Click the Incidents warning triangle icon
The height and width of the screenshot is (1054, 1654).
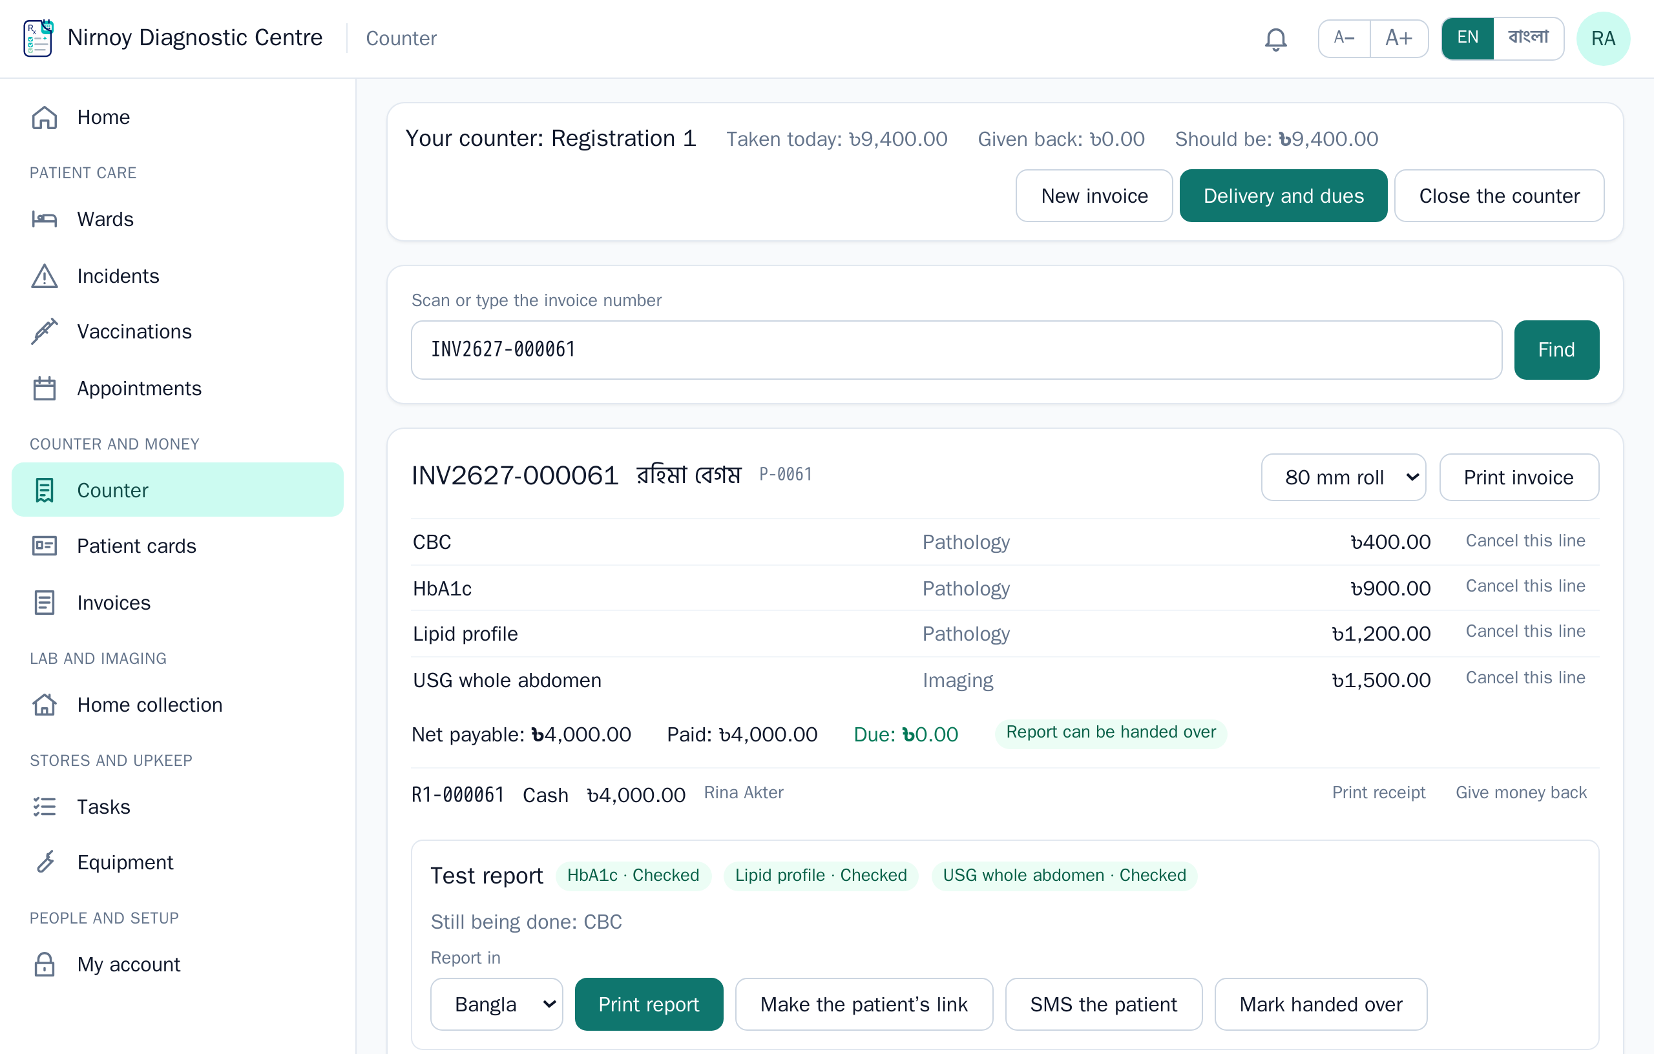[45, 275]
